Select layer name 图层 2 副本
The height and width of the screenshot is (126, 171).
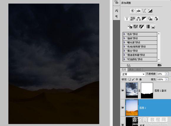click(160, 90)
